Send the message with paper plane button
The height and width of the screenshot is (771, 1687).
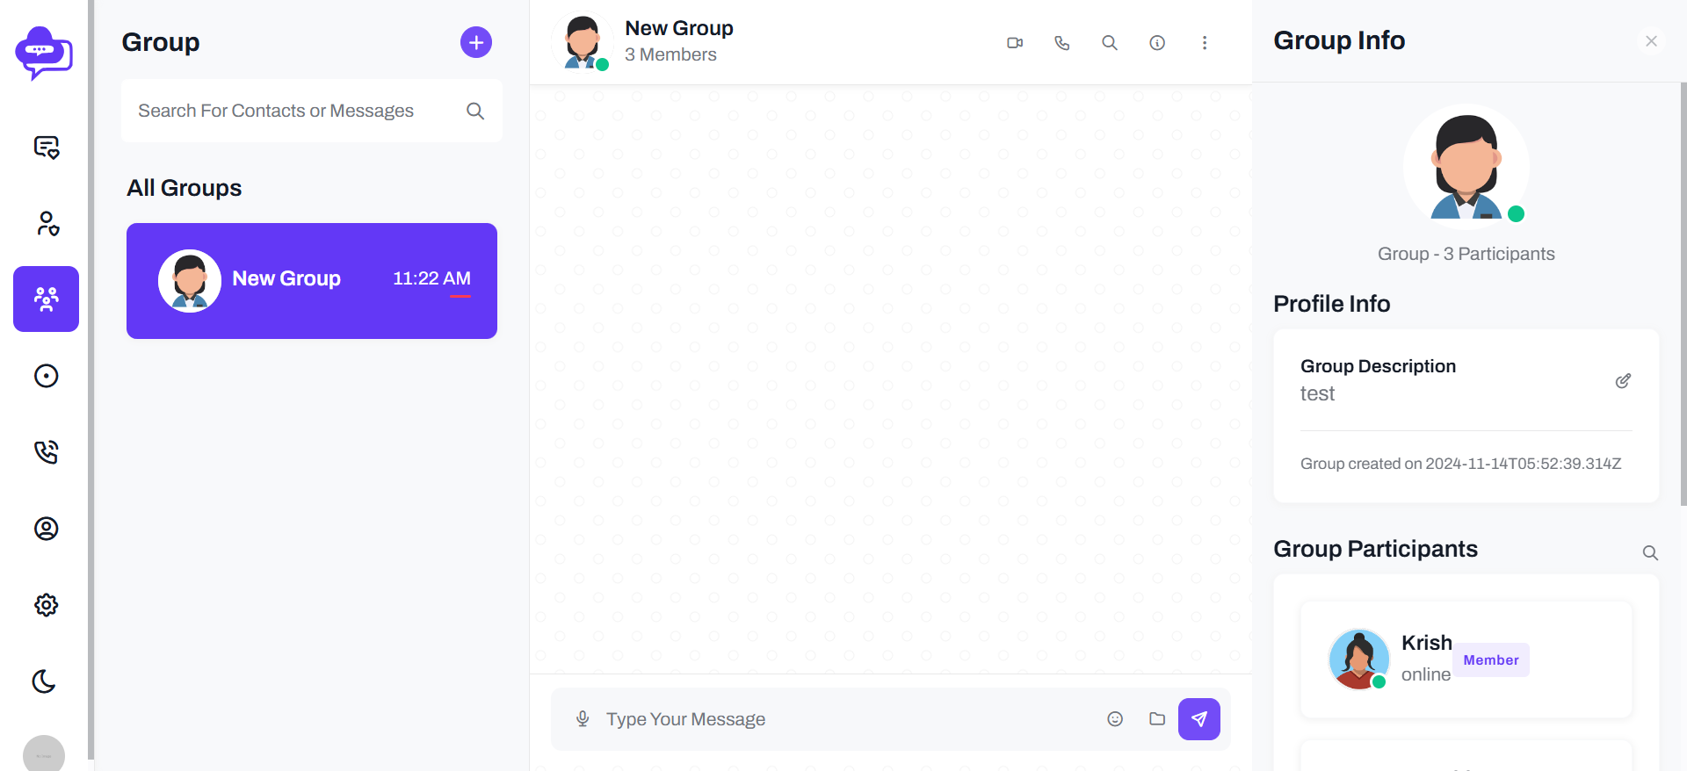1199,719
